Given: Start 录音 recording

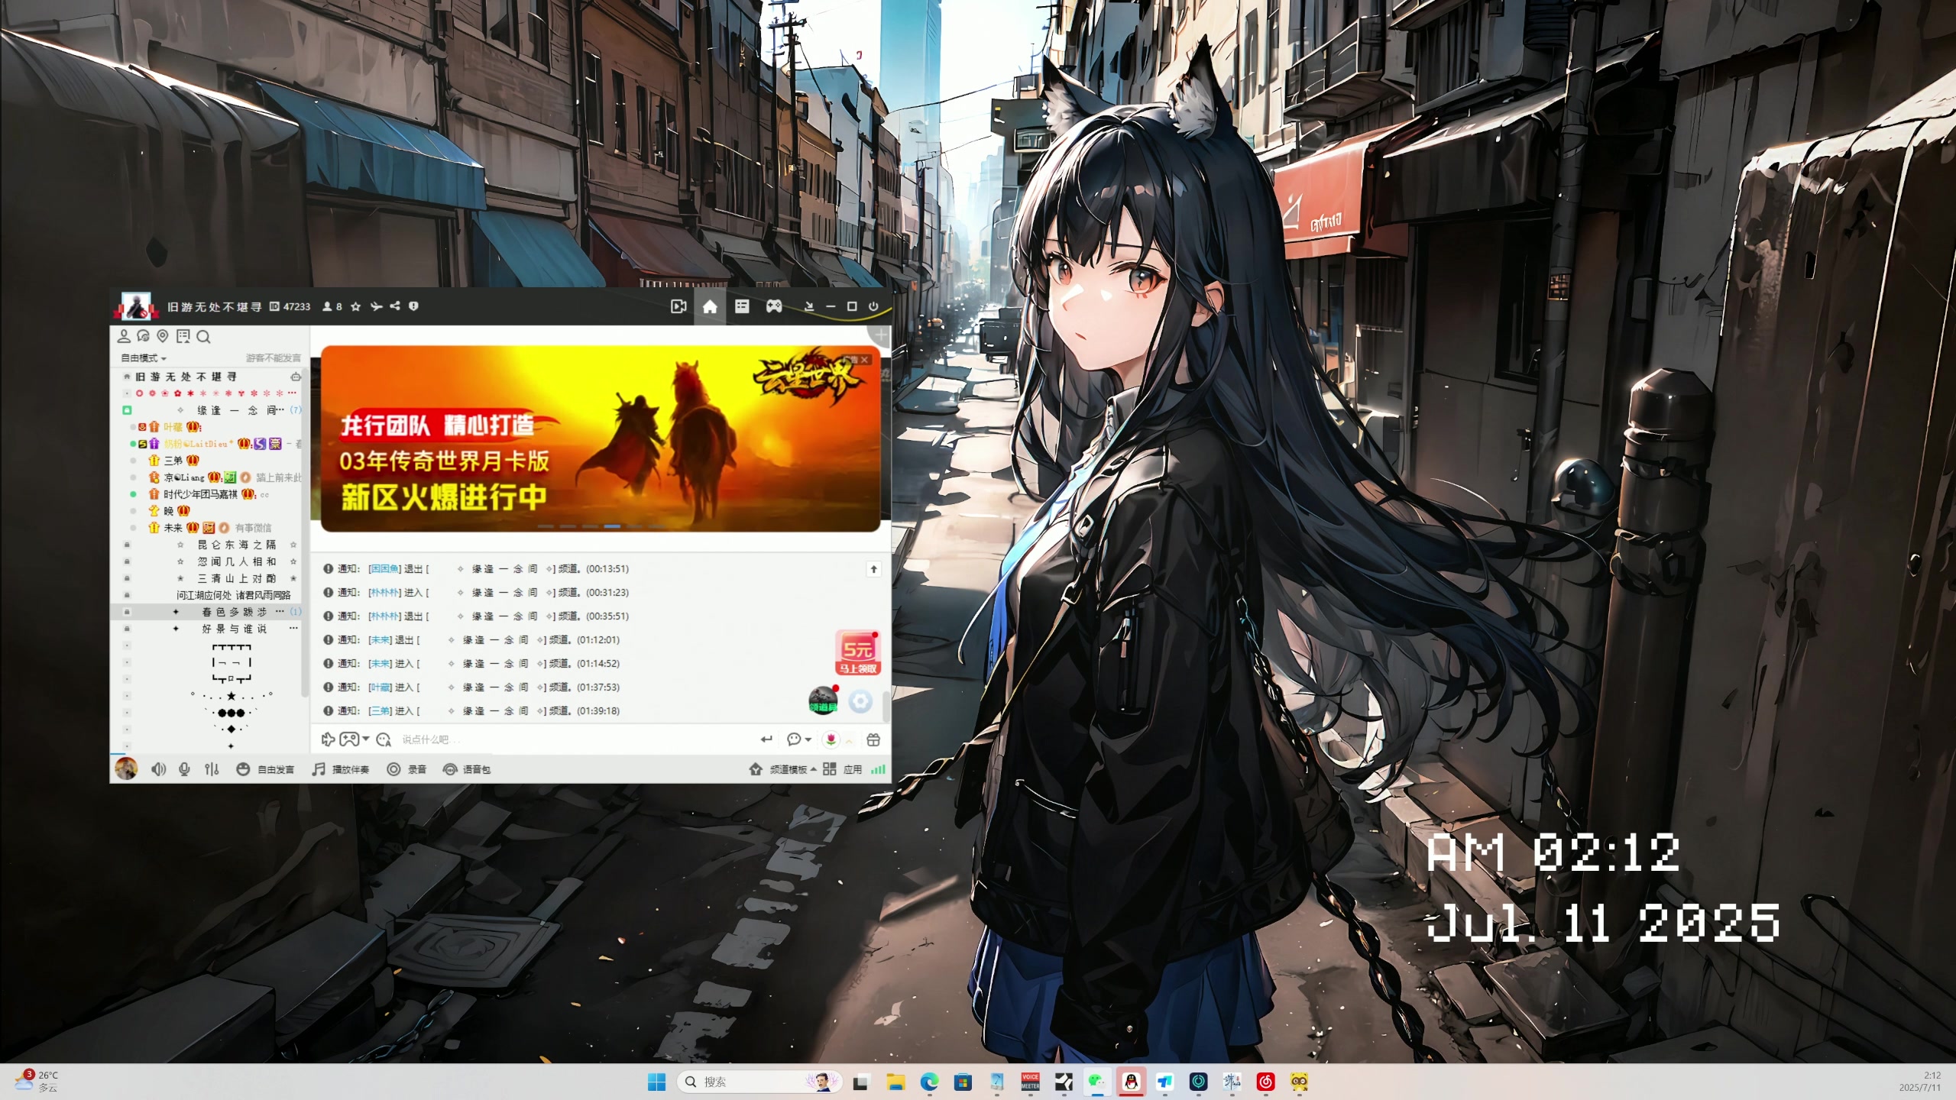Looking at the screenshot, I should 406,769.
